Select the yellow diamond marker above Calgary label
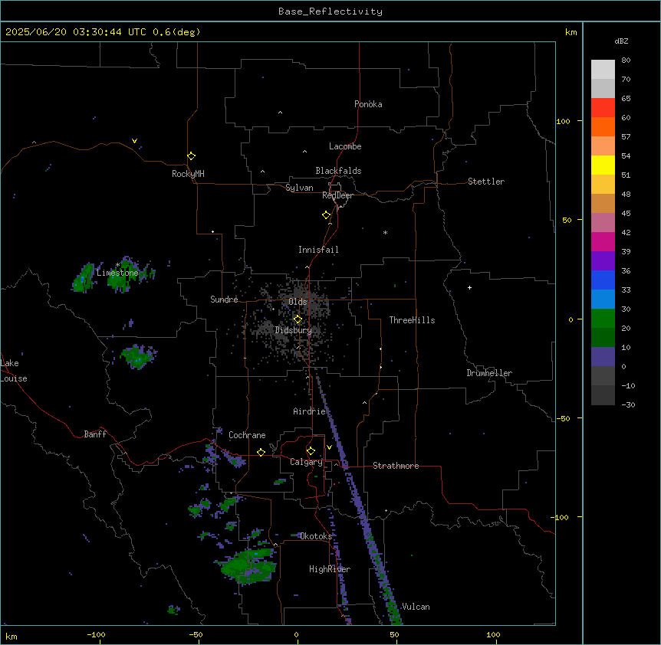 tap(311, 451)
